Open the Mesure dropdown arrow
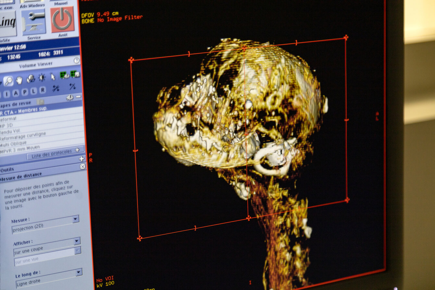435x290 pixels. pos(75,219)
